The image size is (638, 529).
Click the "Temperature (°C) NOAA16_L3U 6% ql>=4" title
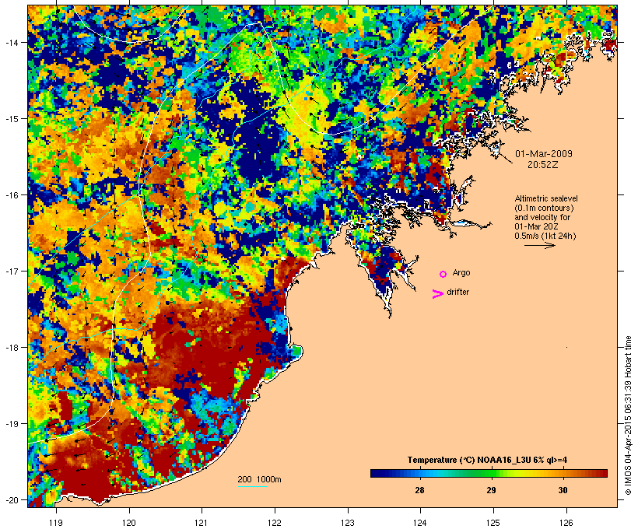(x=488, y=460)
